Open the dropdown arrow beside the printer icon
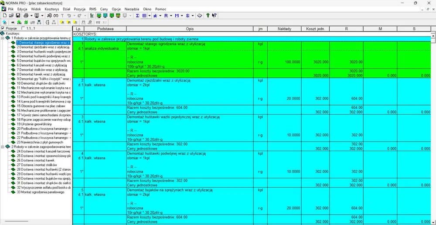 click(x=31, y=16)
